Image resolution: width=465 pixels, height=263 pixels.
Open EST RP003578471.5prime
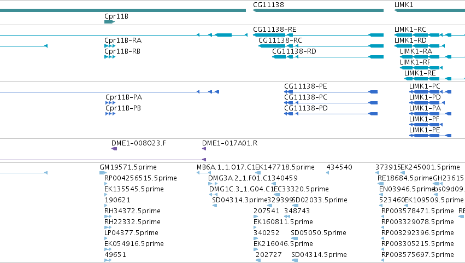click(417, 211)
